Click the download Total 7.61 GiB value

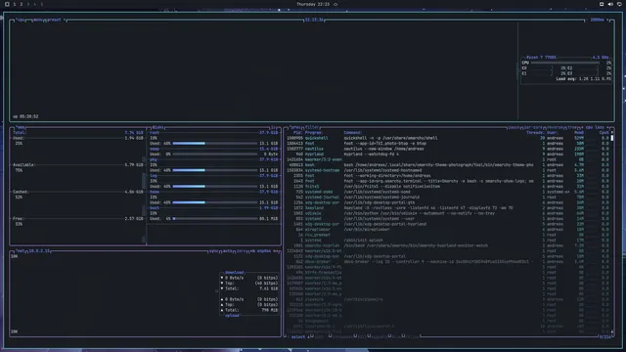pos(268,288)
